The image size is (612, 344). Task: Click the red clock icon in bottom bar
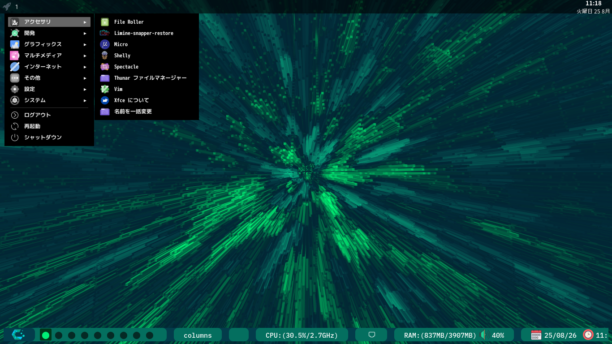click(x=588, y=335)
